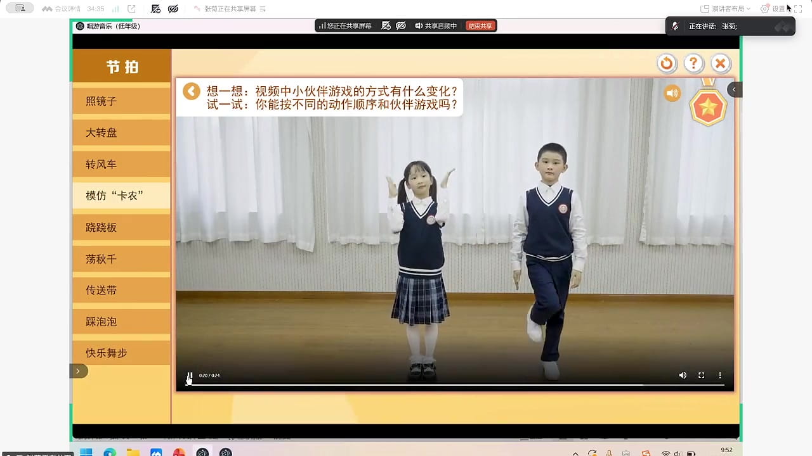Toggle annotation icon in the sharing toolbar
812x456 pixels.
[x=386, y=26]
